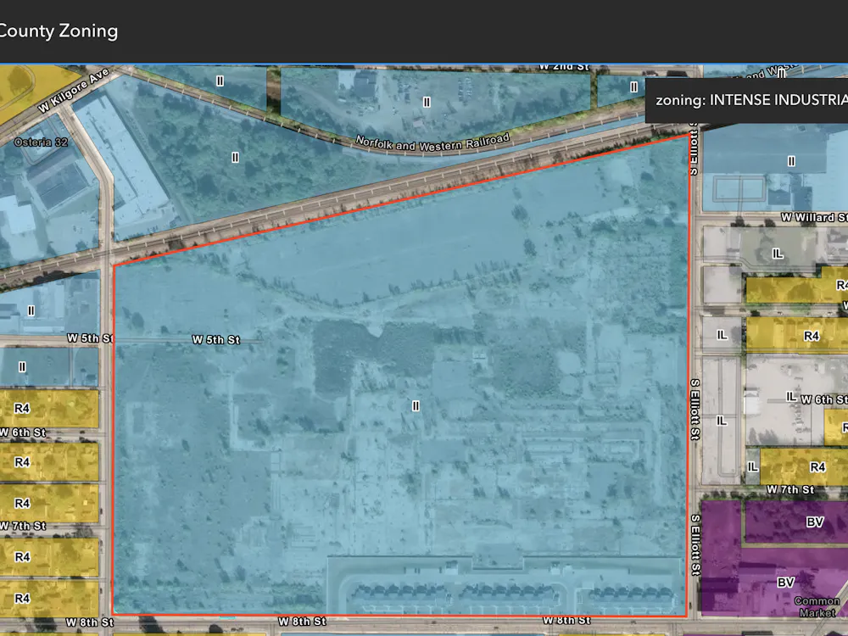Select the IL label just below W Willard St
The height and width of the screenshot is (636, 848).
(777, 254)
